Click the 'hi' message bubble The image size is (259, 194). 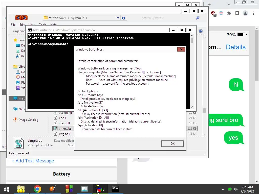click(236, 85)
